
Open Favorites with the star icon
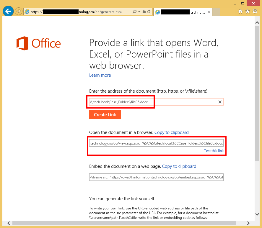[x=248, y=11]
